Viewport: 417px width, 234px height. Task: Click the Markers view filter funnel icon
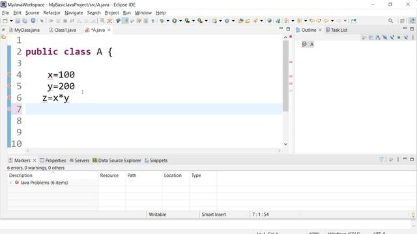click(381, 159)
